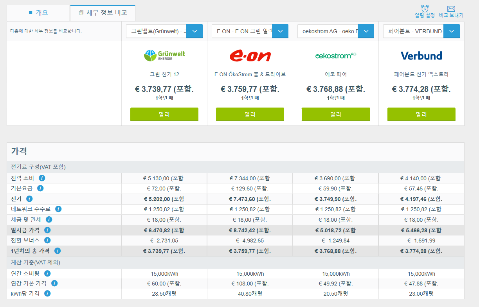
Task: Click info icon next to 1년차의 총 가격
Action: point(58,250)
